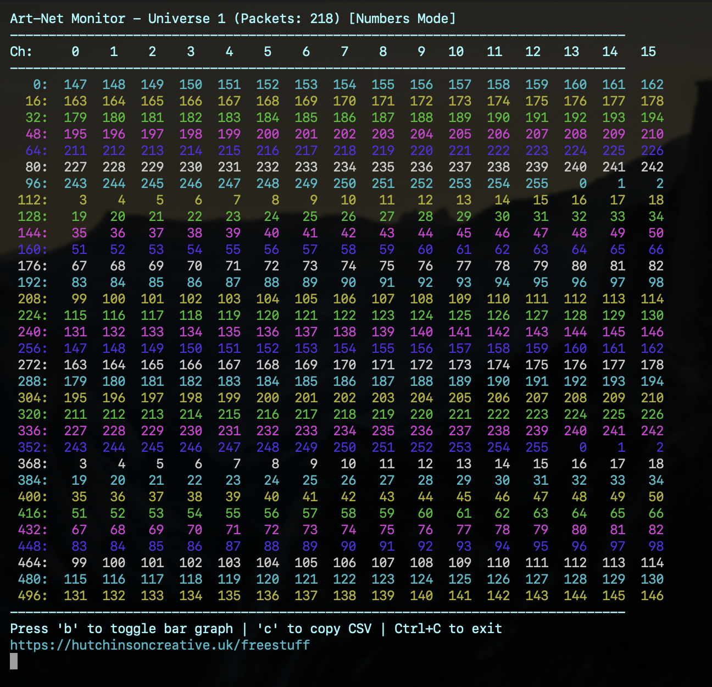
Task: Click the [Numbers Mode] indicator
Action: pos(403,18)
